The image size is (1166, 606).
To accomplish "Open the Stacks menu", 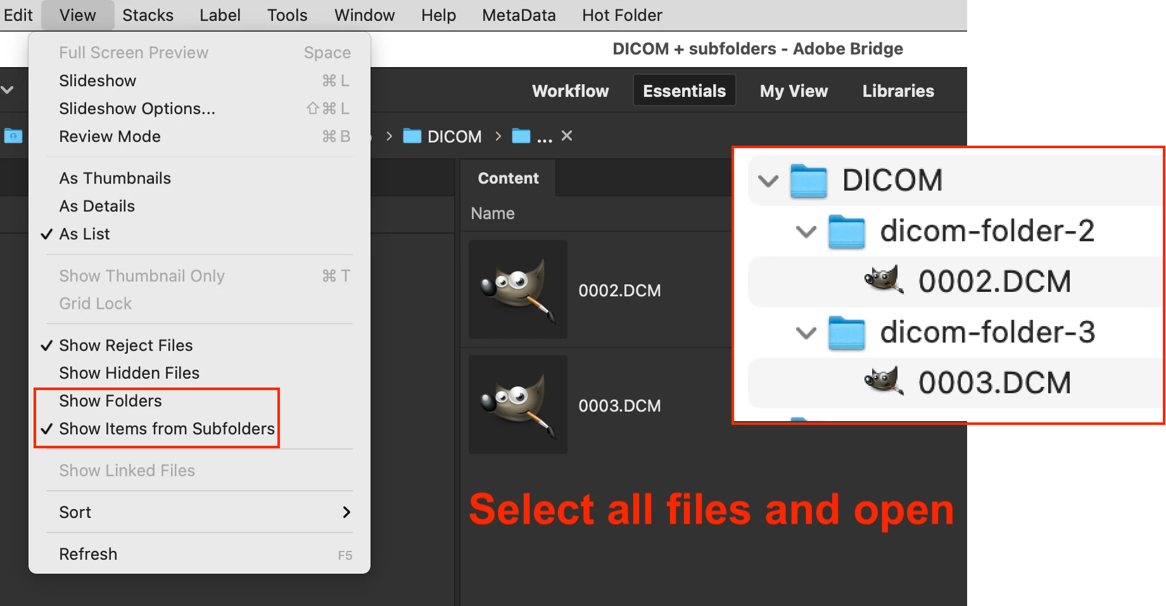I will pos(148,15).
